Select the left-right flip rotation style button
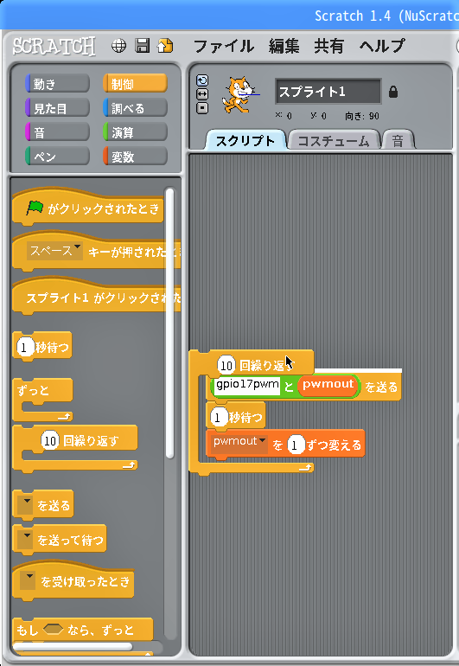Image resolution: width=459 pixels, height=666 pixels. click(202, 94)
